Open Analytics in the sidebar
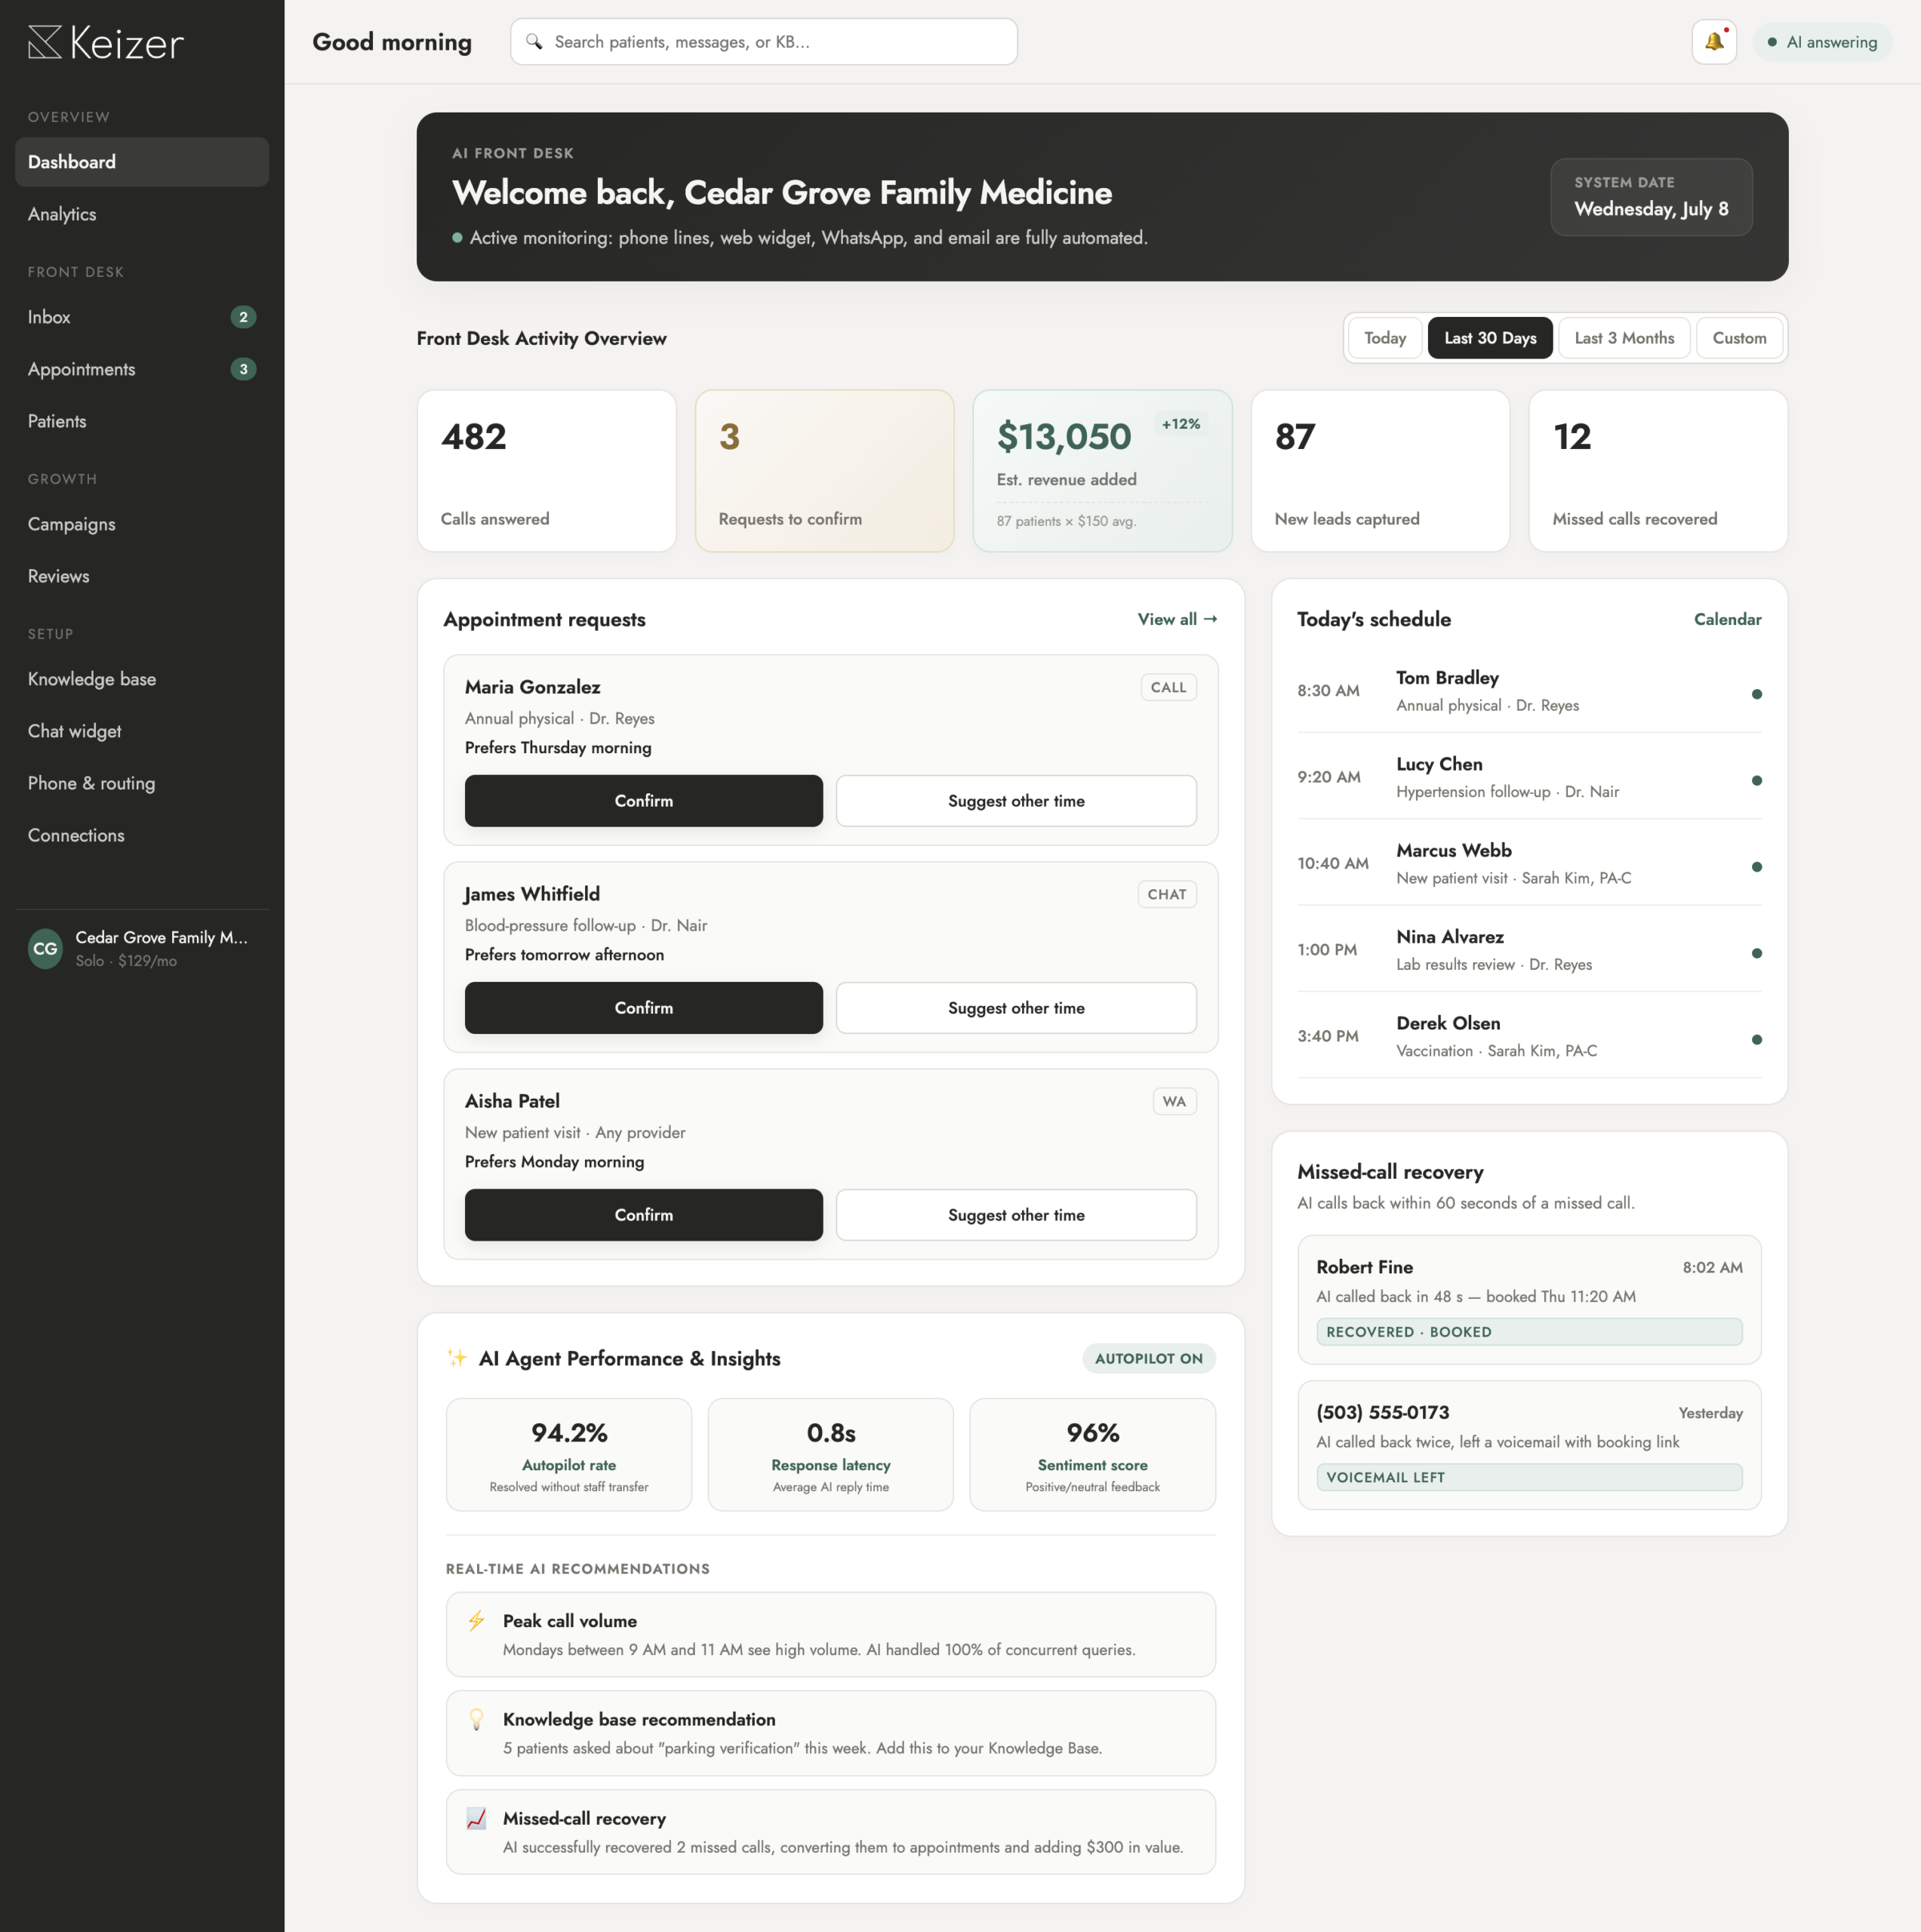This screenshot has width=1921, height=1932. pos(142,214)
